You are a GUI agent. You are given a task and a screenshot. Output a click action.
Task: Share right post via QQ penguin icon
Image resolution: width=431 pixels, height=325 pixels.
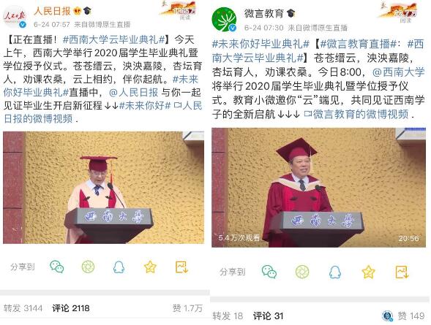click(x=335, y=272)
